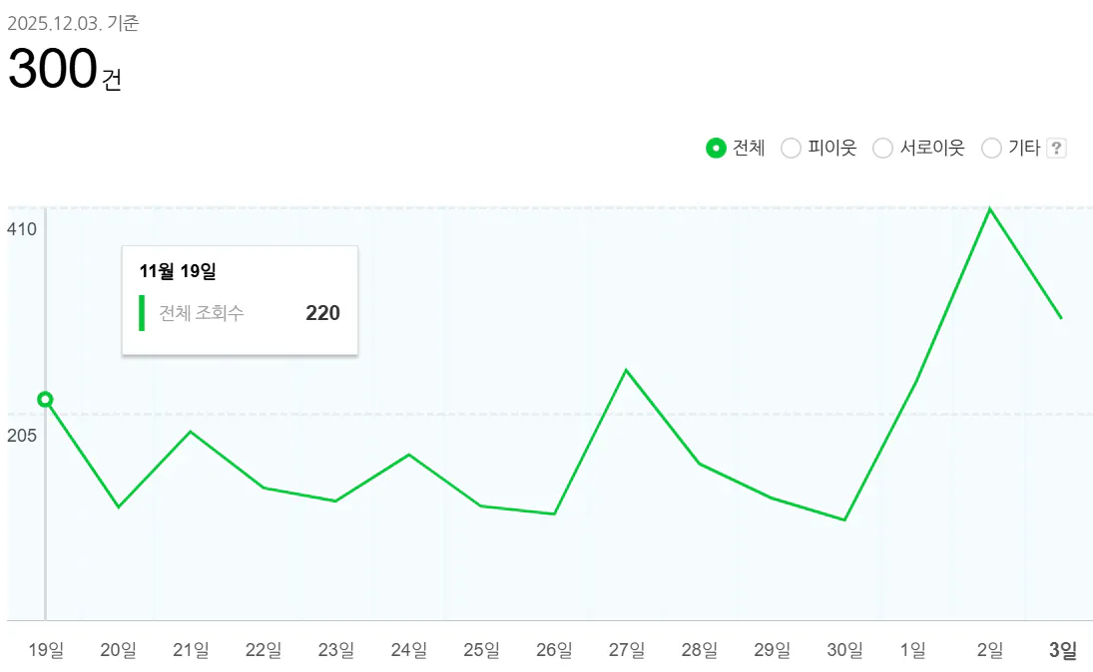Click the 410 y-axis value label
Image resolution: width=1093 pixels, height=672 pixels.
point(22,226)
